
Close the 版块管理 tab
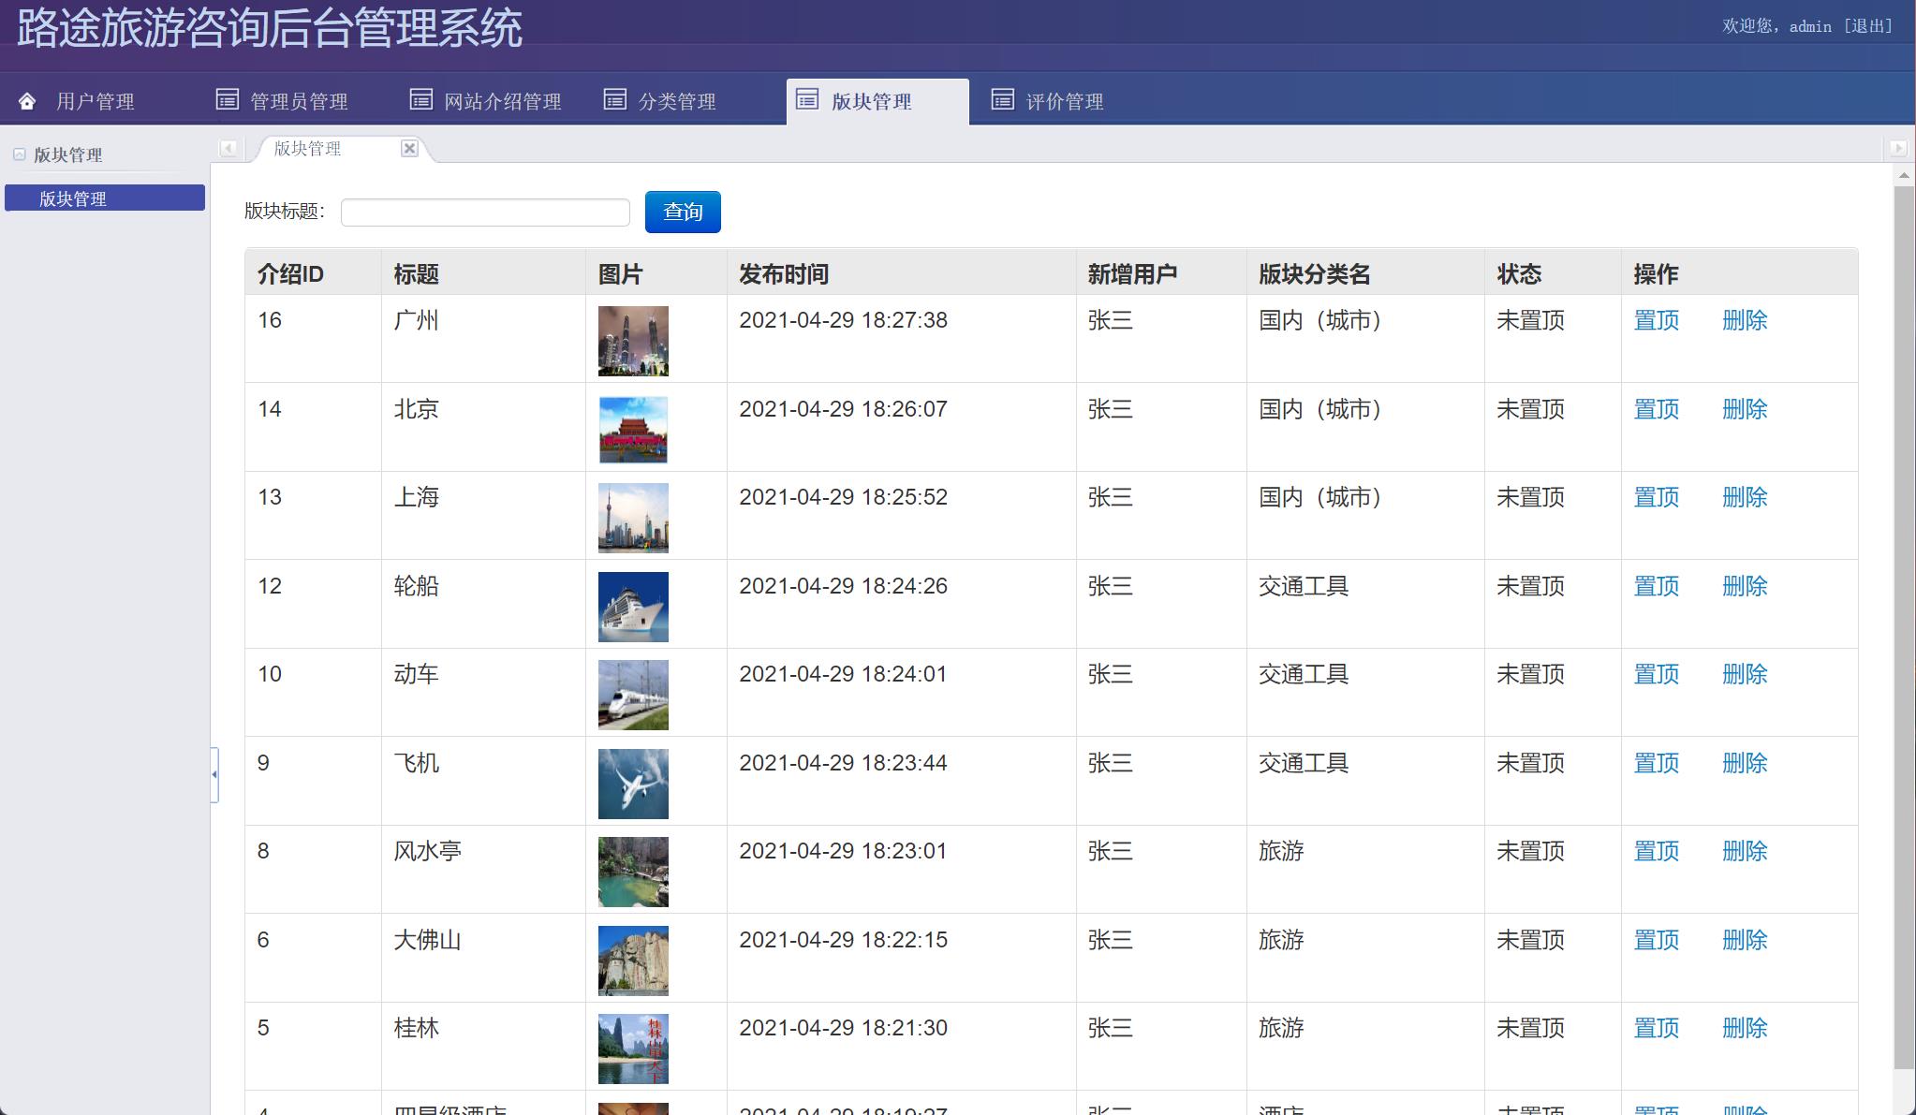click(x=409, y=148)
